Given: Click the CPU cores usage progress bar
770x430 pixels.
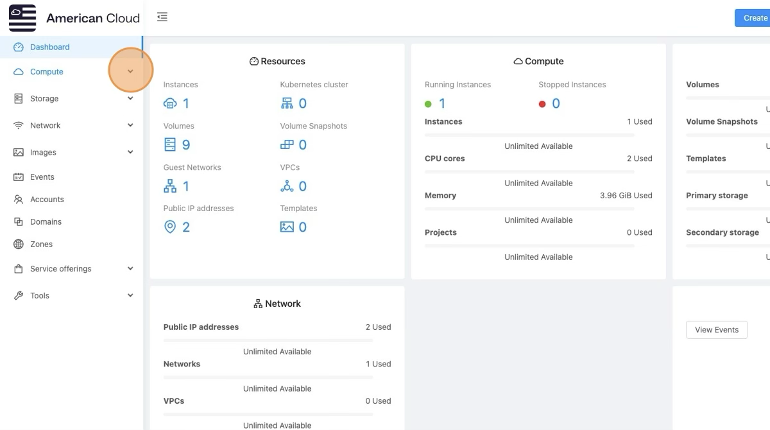Looking at the screenshot, I should point(529,172).
